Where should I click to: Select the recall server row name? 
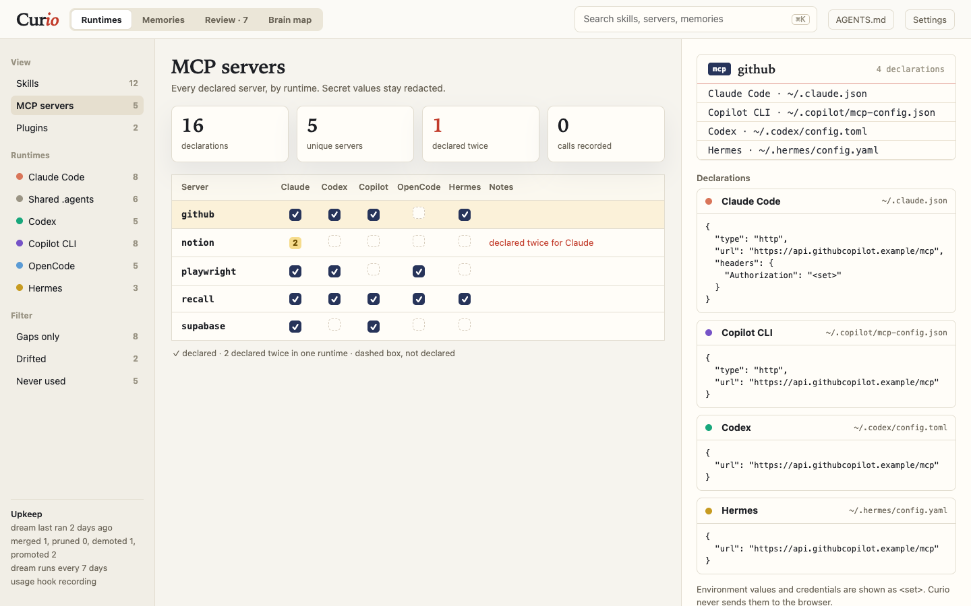[198, 299]
